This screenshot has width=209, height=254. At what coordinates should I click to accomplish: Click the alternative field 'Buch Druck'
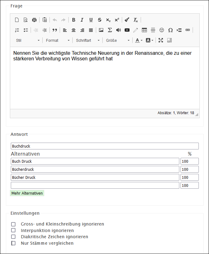click(x=95, y=161)
